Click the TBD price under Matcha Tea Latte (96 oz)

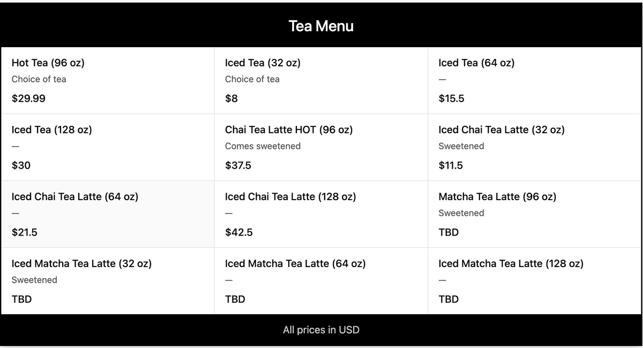[448, 232]
